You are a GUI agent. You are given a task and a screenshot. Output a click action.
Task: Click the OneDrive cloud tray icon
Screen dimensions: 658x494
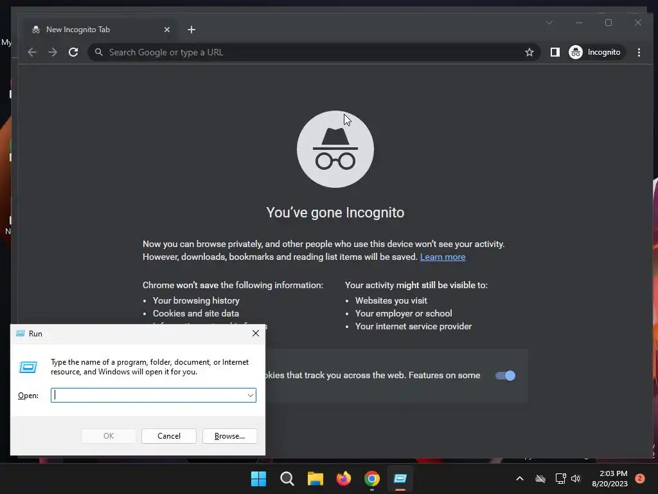540,479
